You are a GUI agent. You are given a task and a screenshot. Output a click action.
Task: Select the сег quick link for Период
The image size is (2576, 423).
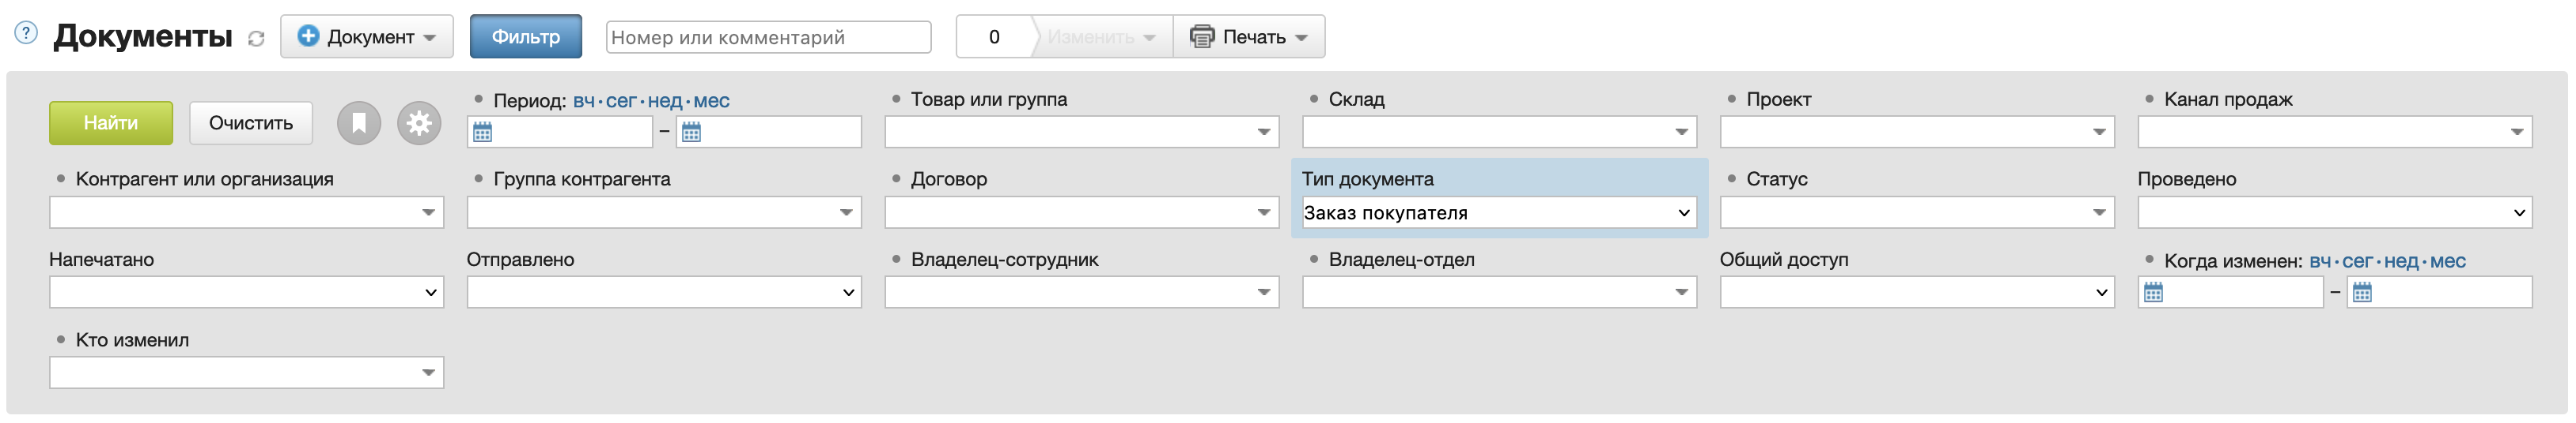(621, 101)
